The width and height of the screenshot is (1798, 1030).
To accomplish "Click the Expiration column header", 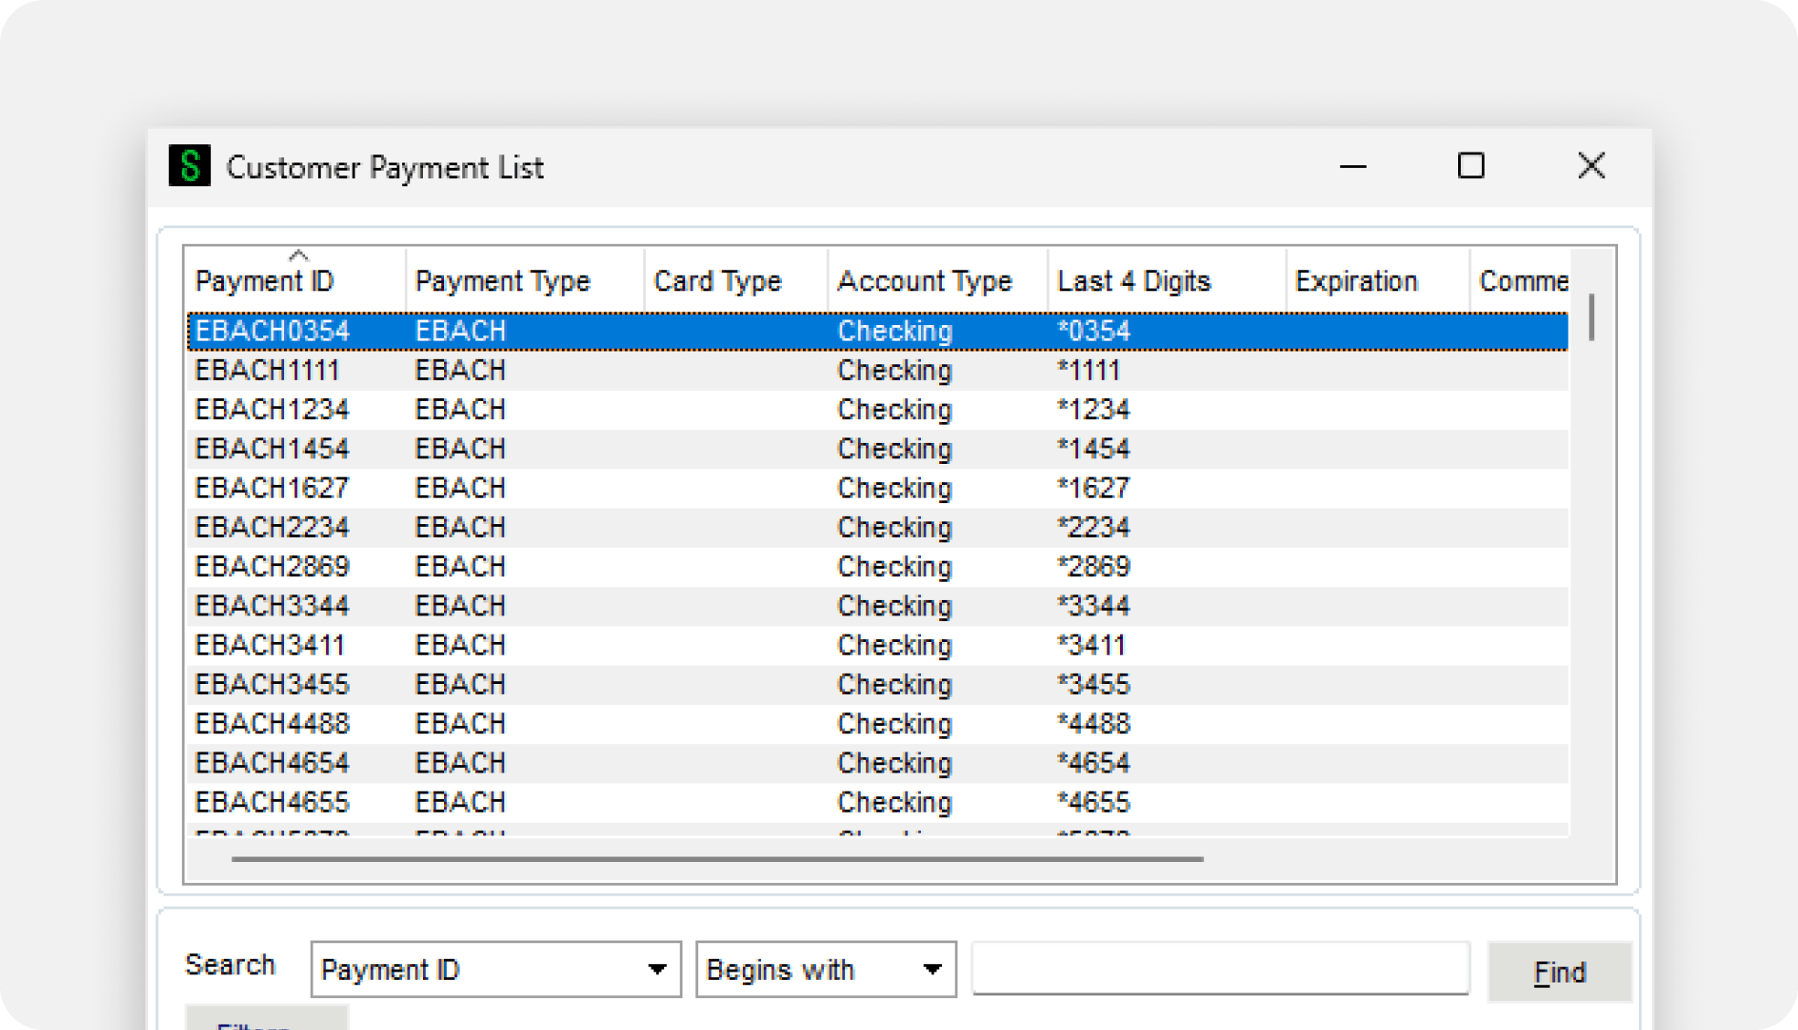I will click(x=1356, y=281).
